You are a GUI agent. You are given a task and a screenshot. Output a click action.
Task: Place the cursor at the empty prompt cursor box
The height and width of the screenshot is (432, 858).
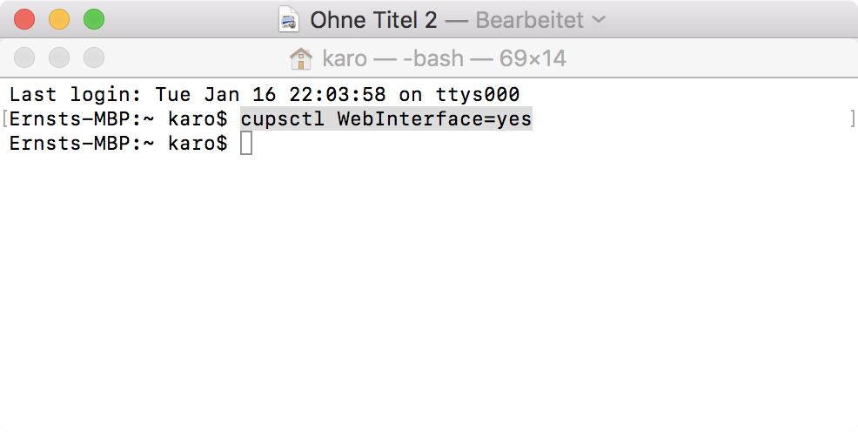click(246, 144)
